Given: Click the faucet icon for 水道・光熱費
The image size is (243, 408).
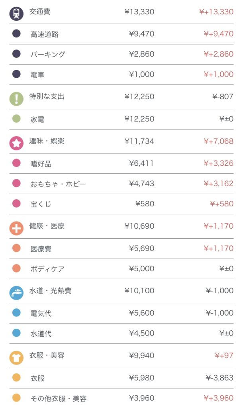Looking at the screenshot, I should (x=16, y=293).
